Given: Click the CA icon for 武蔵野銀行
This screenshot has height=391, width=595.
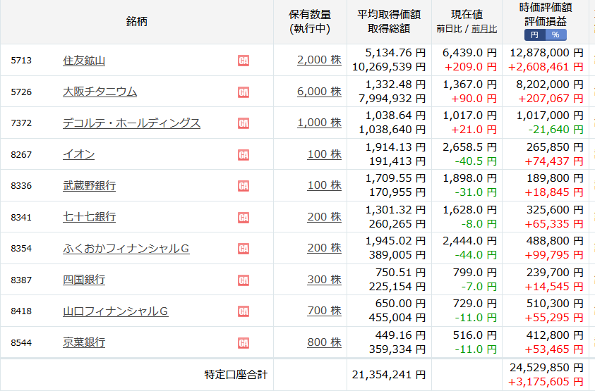Looking at the screenshot, I should tap(244, 186).
